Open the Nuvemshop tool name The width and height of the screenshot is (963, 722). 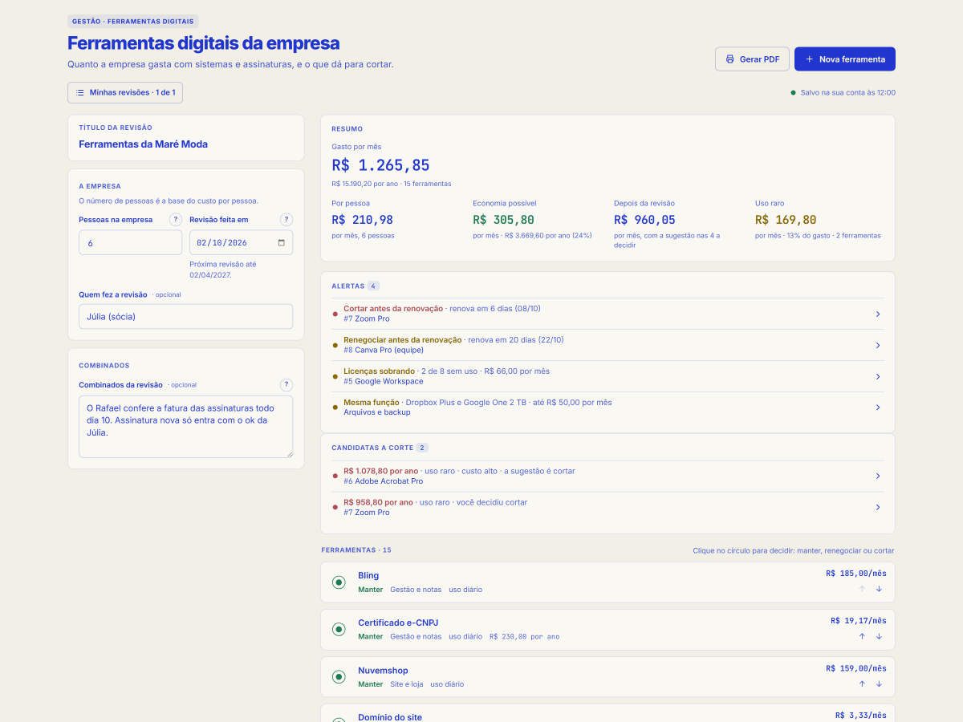pyautogui.click(x=383, y=670)
